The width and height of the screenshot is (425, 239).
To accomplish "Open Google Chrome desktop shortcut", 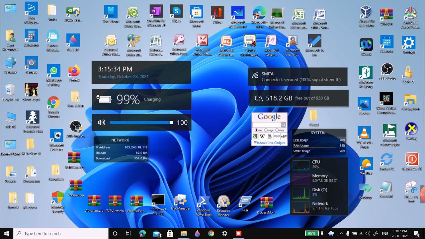I will [53, 107].
